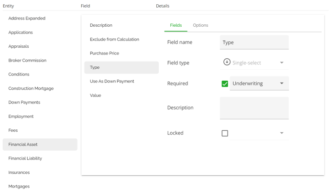329x190 pixels.
Task: Open the Locked dropdown arrow
Action: click(x=282, y=133)
